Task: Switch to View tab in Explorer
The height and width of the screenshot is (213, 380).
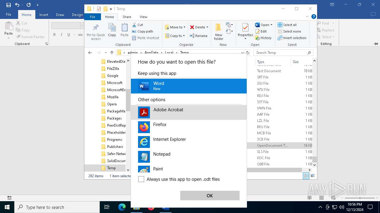Action: pos(143,17)
